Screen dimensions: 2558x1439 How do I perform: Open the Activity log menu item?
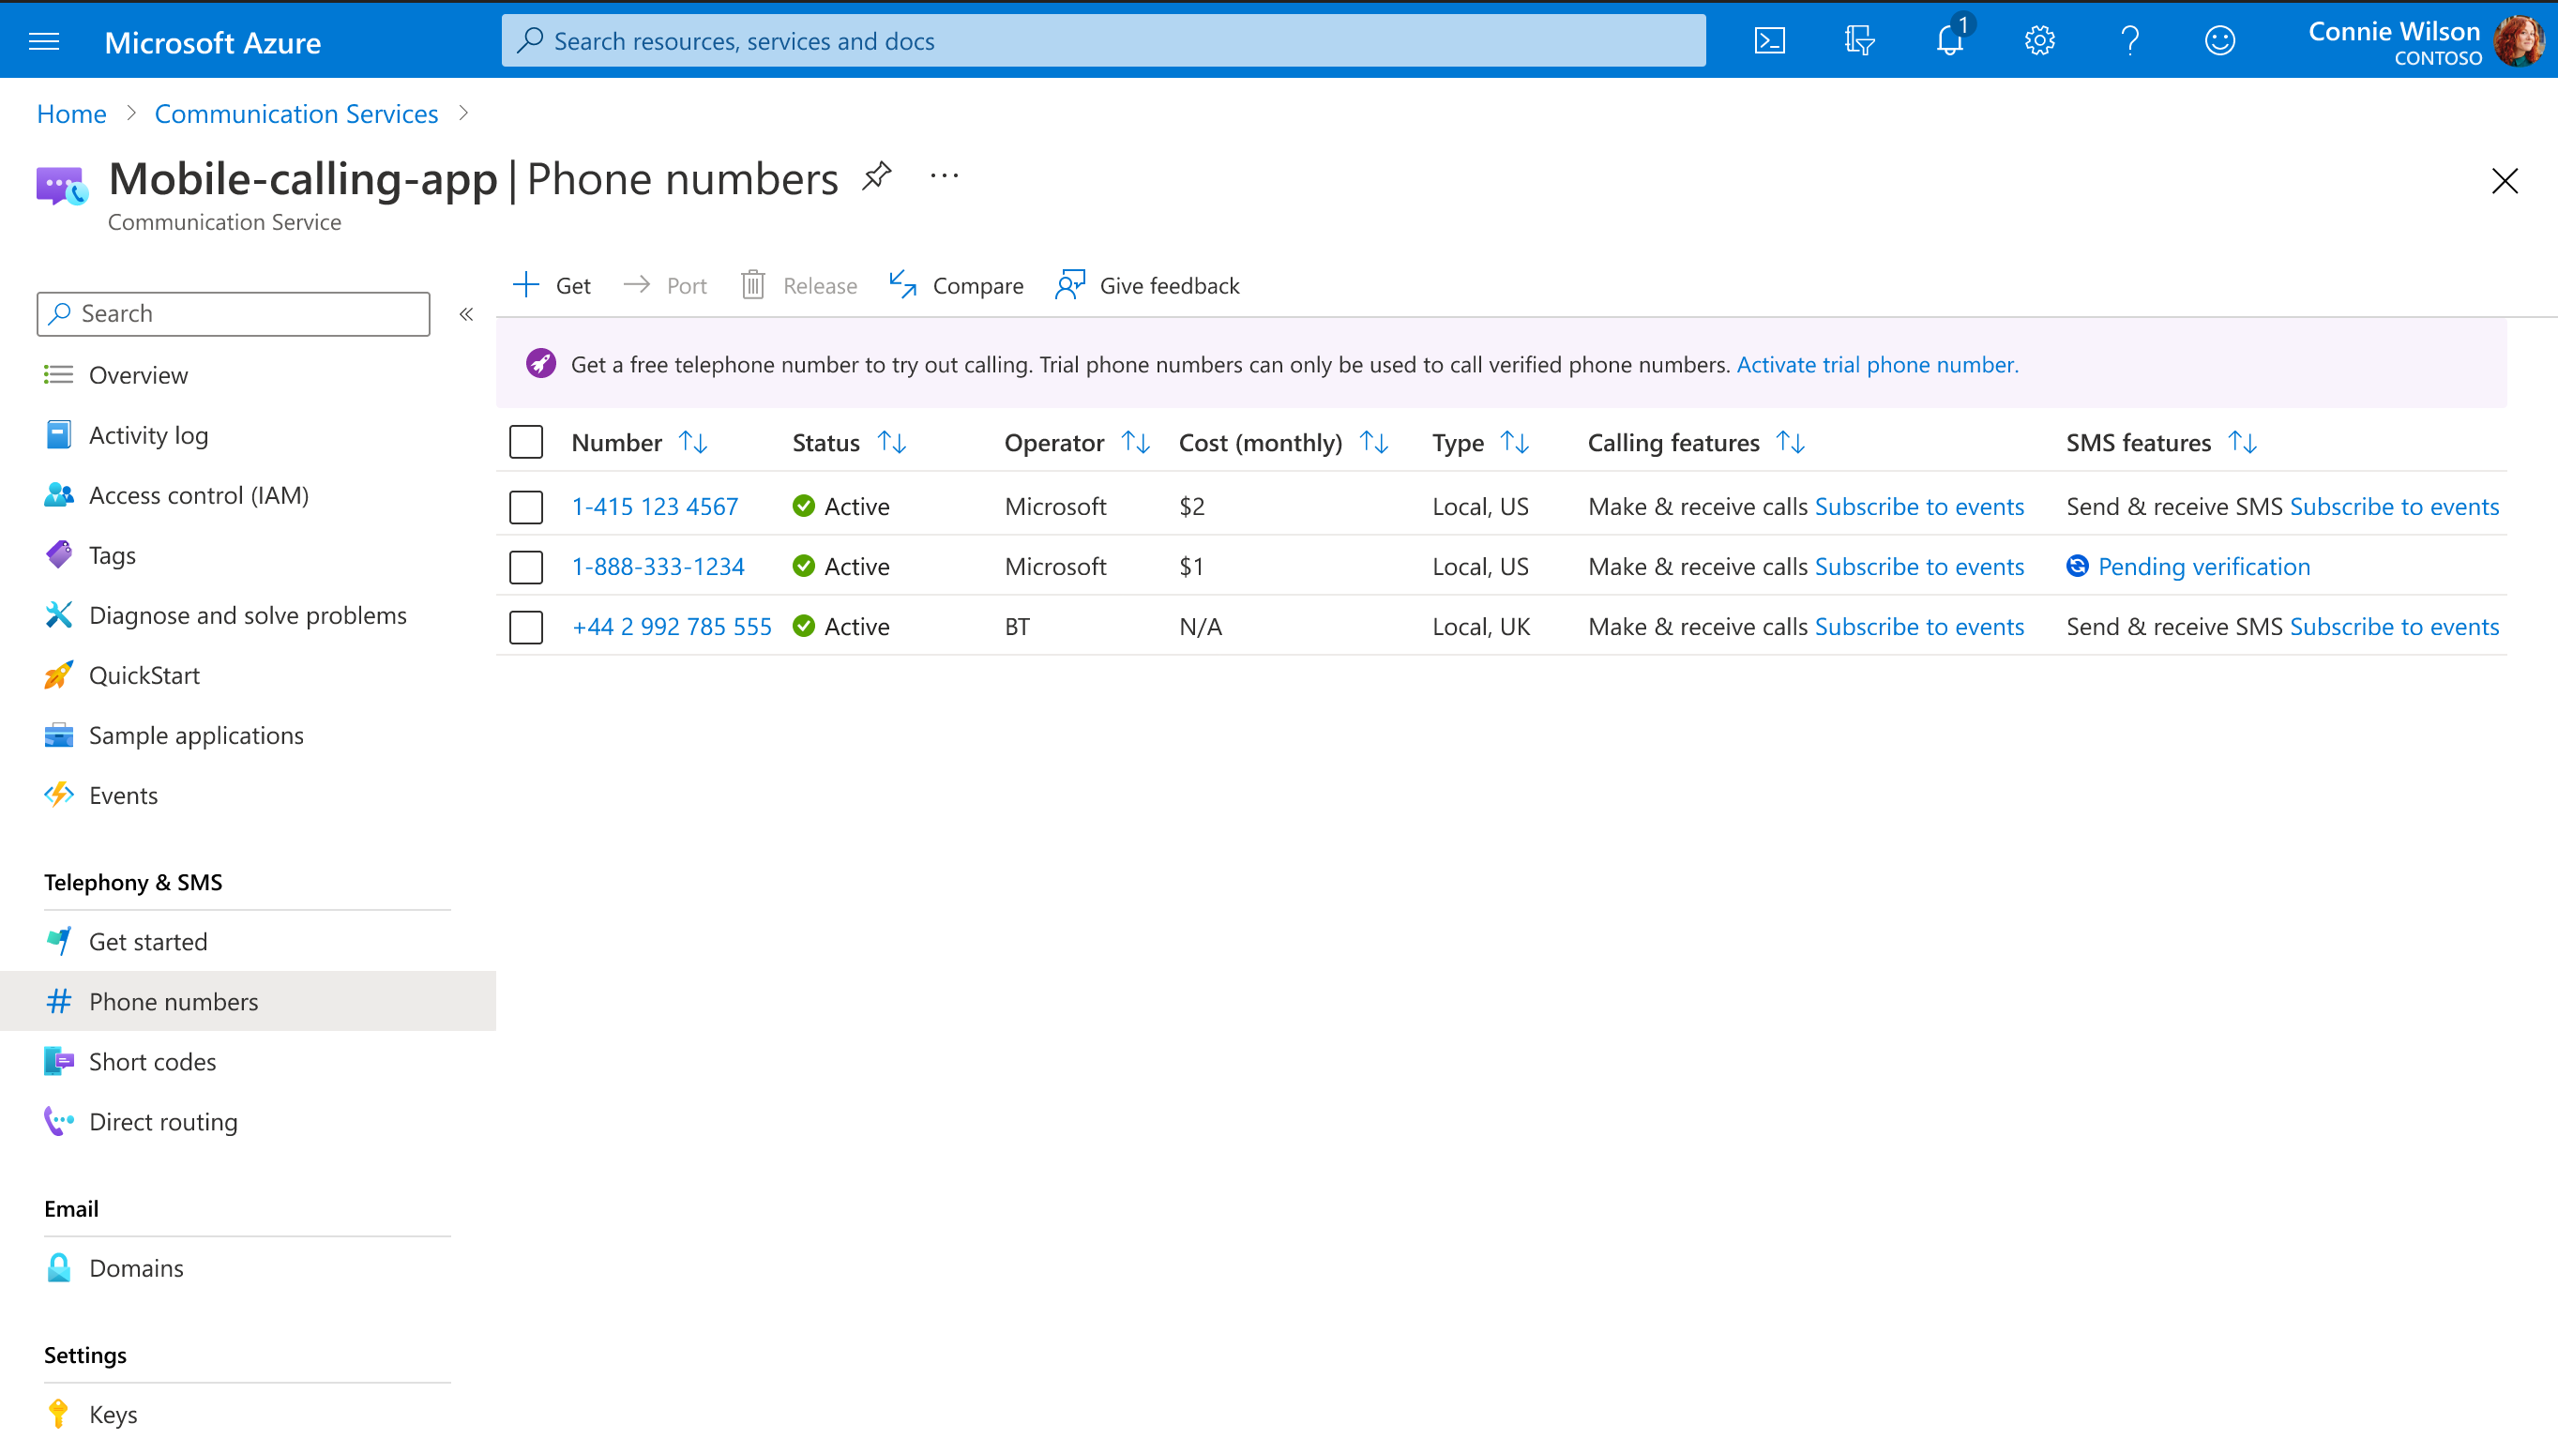tap(147, 434)
